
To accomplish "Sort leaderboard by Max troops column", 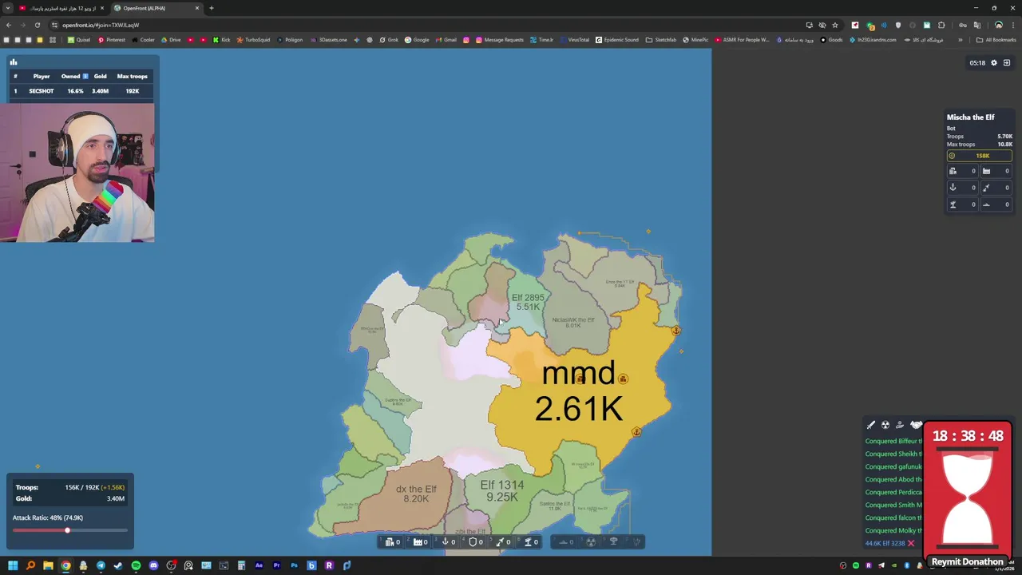I will tap(133, 76).
